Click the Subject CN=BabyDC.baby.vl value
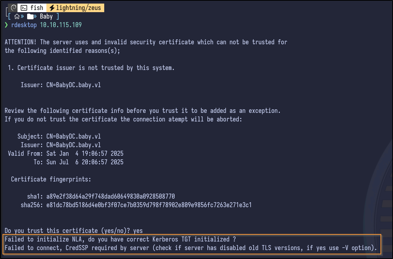The image size is (393, 259). 74,136
